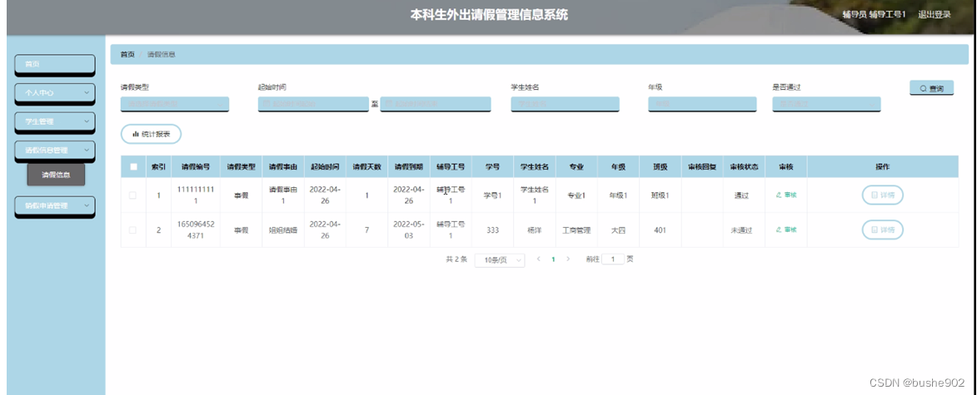The image size is (977, 395).
Task: Click 退出登录 to log out
Action: 934,14
